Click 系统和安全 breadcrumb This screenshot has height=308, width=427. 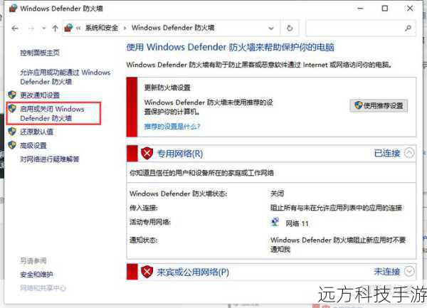click(x=102, y=28)
